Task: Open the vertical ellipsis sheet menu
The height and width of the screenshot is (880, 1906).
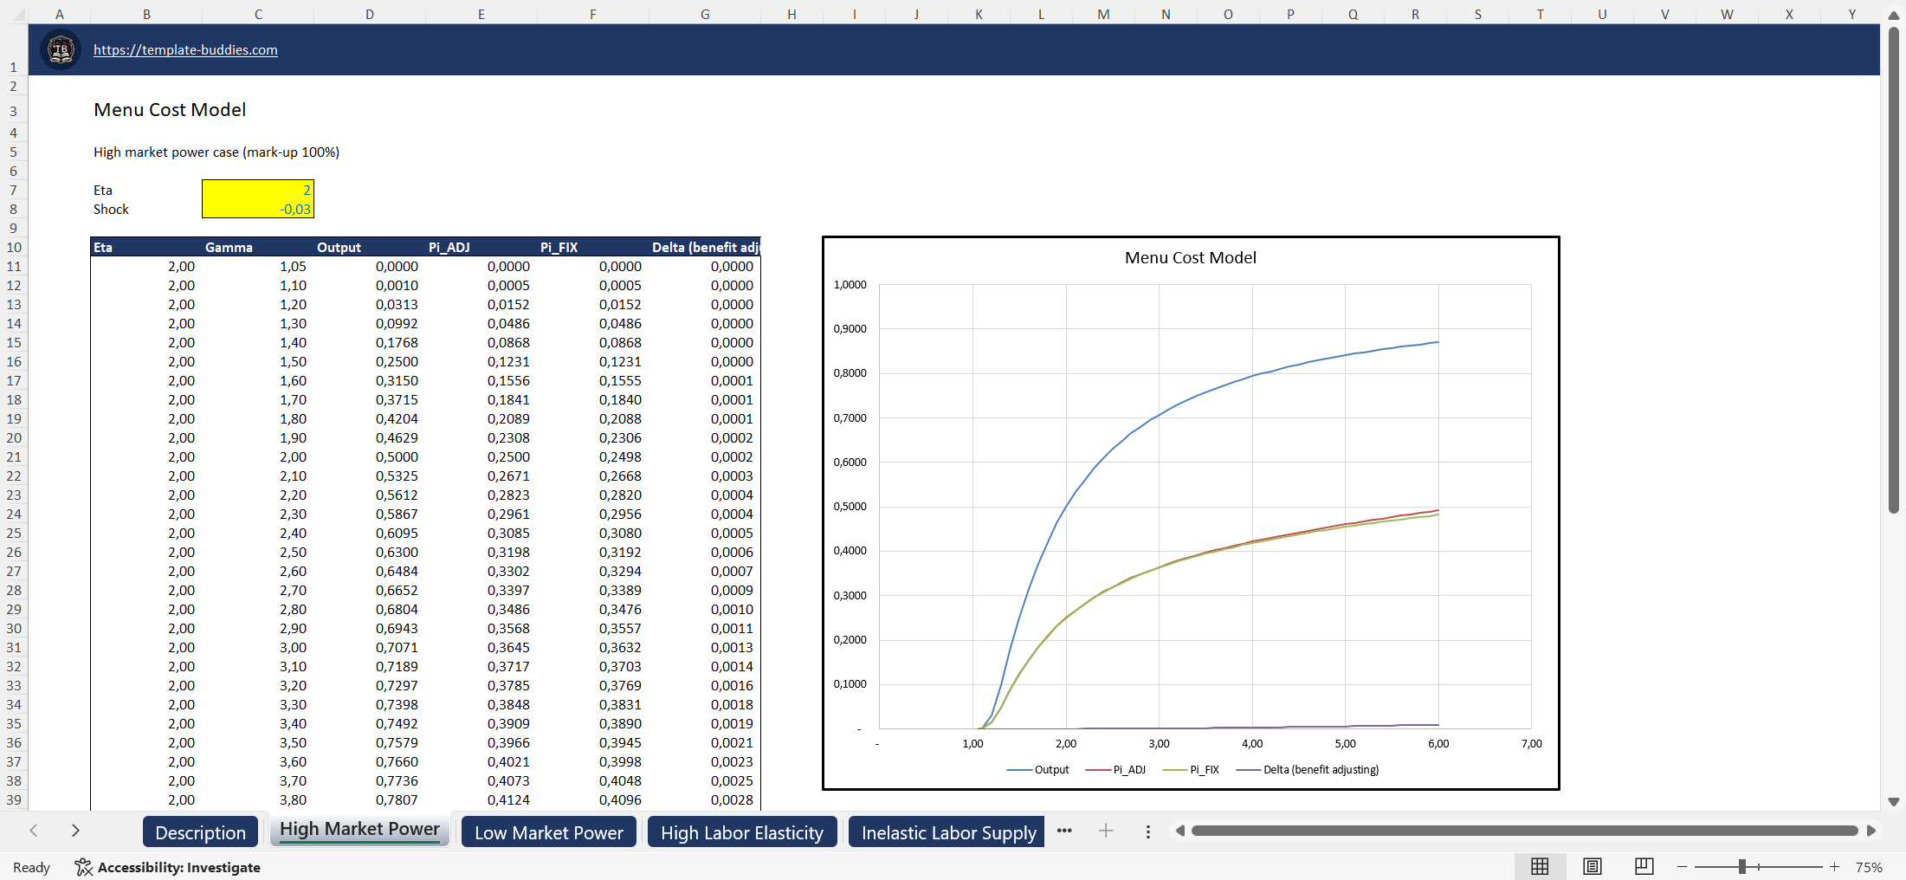Action: point(1148,831)
